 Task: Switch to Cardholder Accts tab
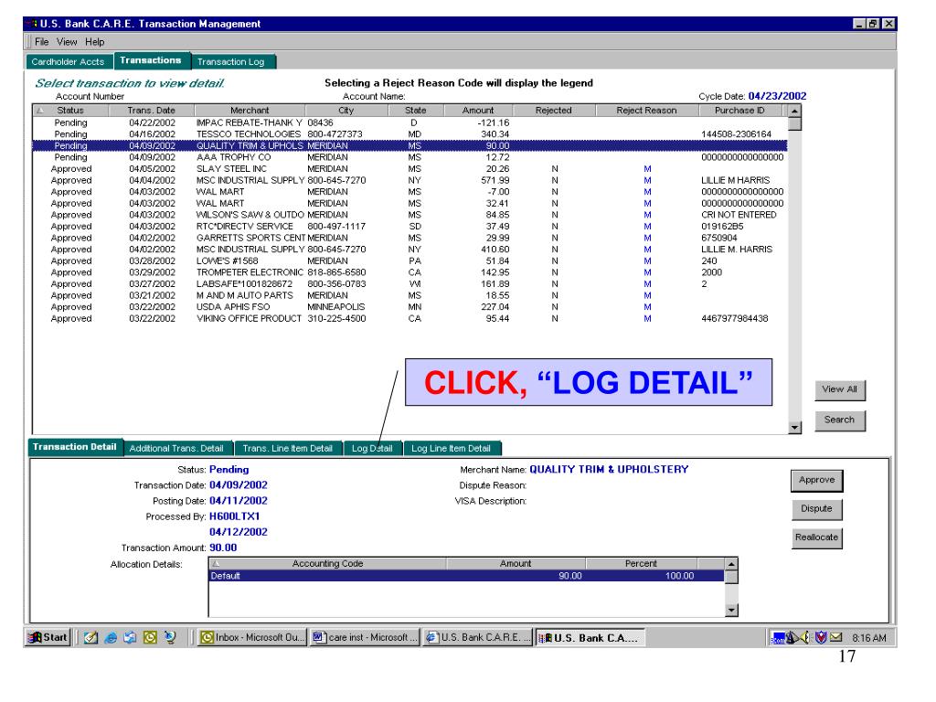pos(68,61)
